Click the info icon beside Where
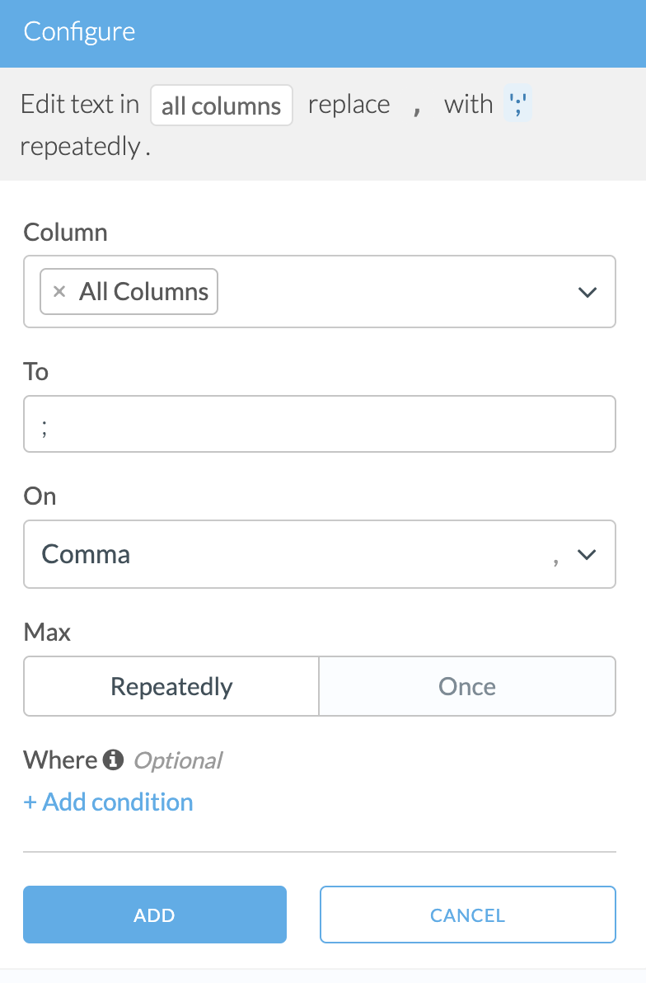646x983 pixels. click(x=114, y=760)
